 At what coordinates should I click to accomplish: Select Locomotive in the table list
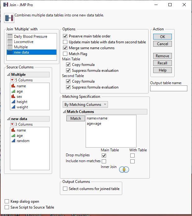(32, 41)
